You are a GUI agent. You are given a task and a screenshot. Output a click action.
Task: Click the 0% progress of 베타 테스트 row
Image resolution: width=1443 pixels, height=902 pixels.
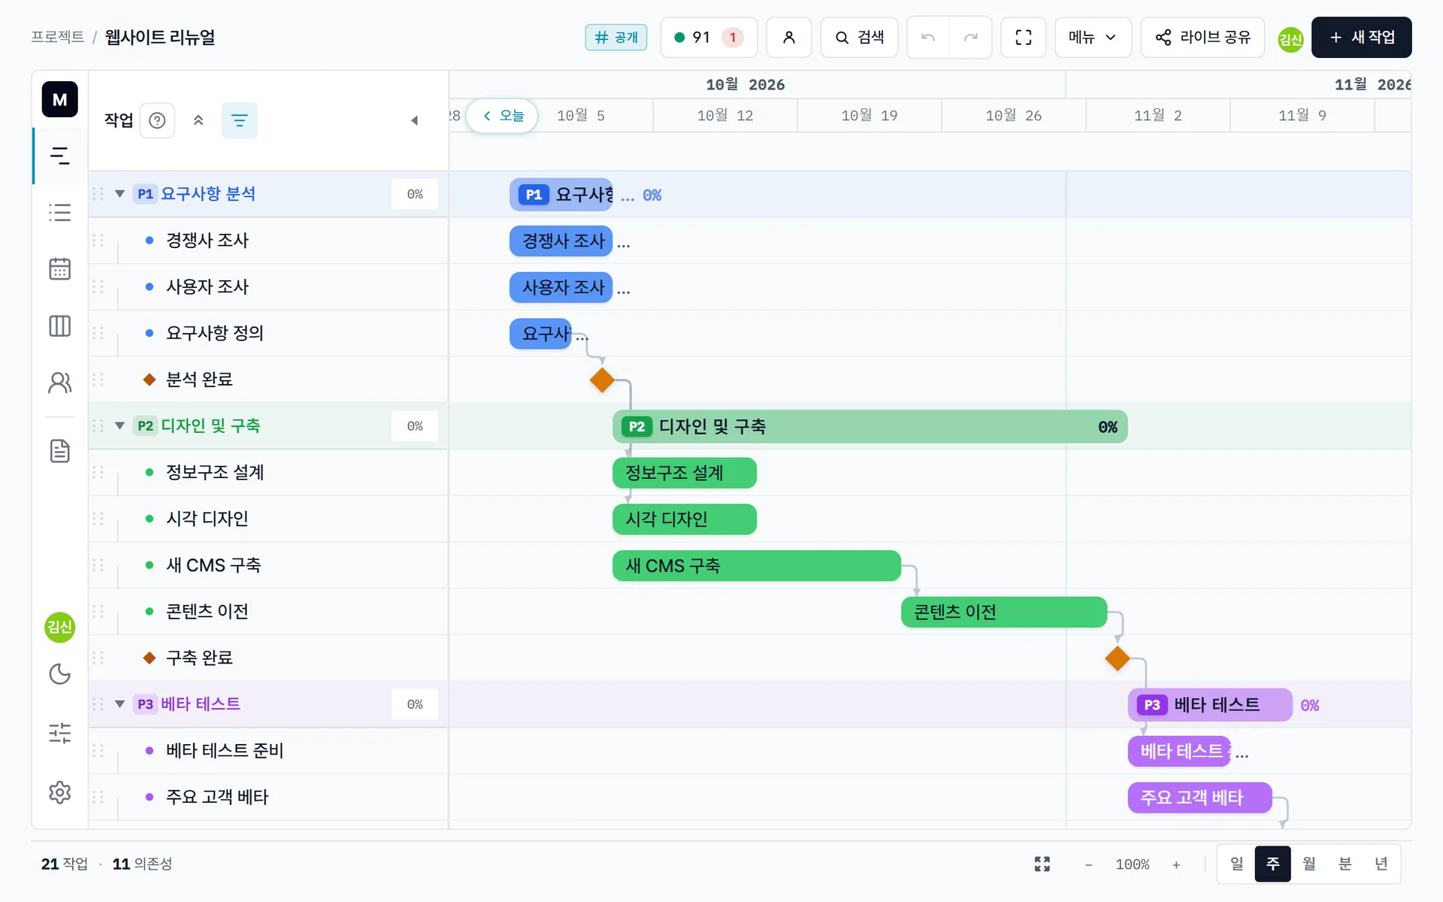(415, 704)
